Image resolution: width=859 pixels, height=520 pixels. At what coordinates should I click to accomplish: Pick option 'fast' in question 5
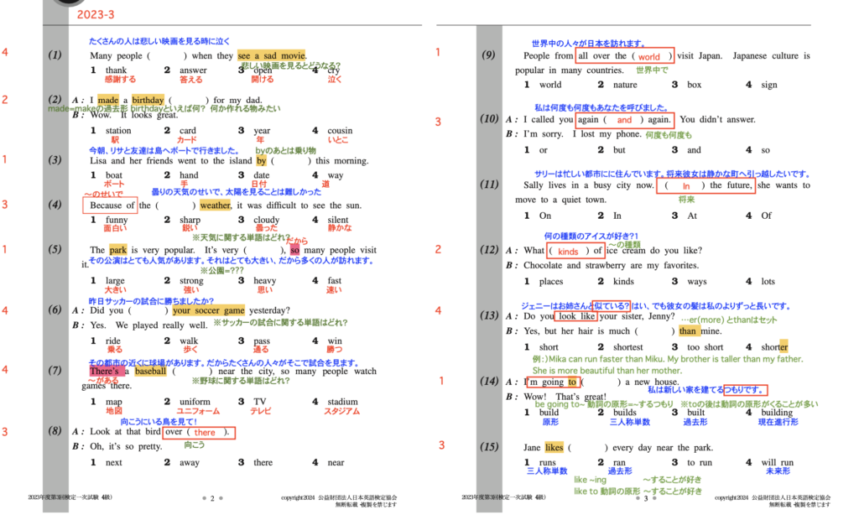coord(335,280)
